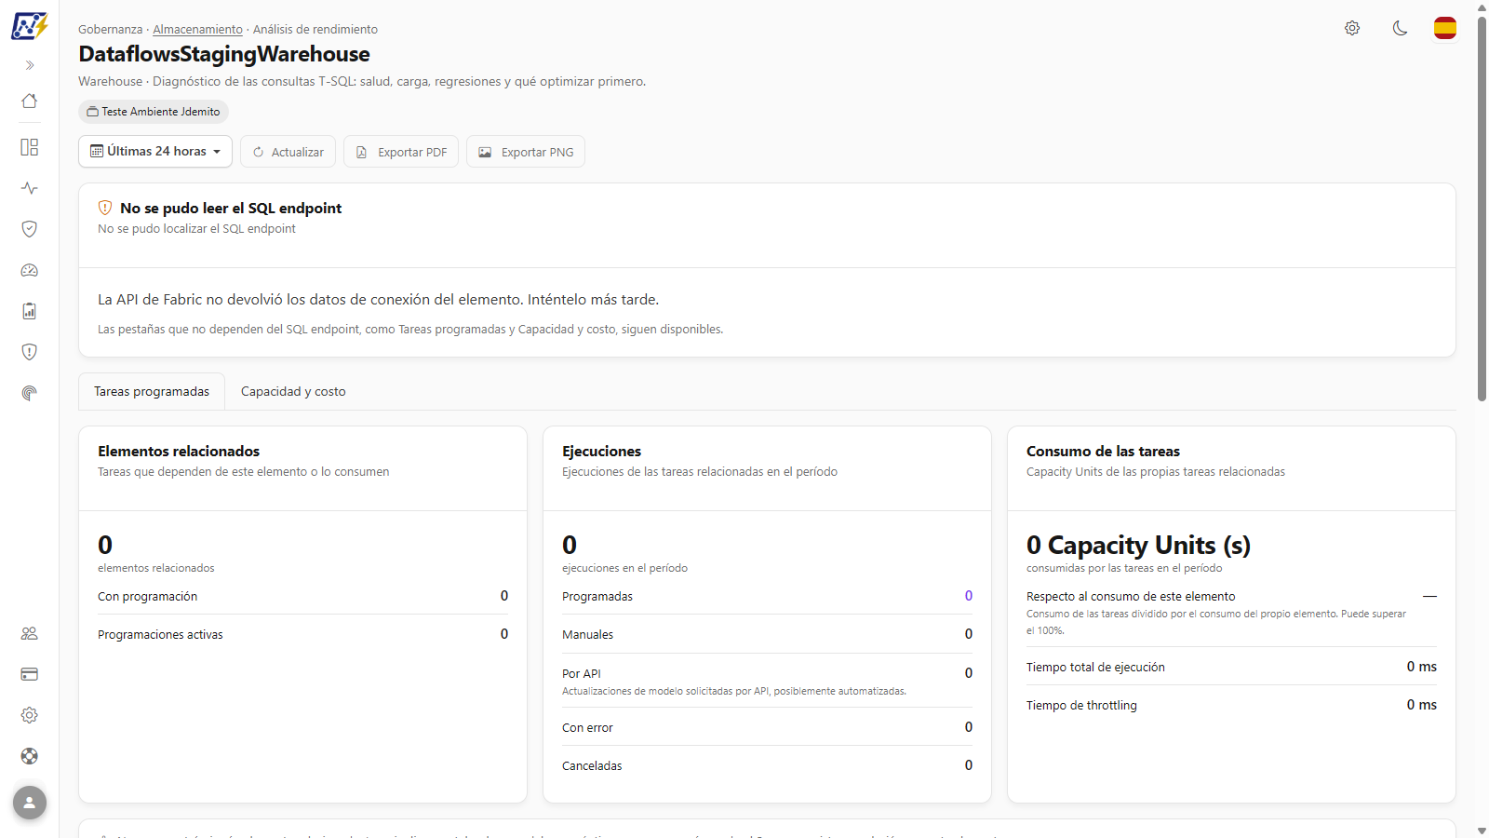
Task: Click the 'Canceladas' row label
Action: click(592, 766)
